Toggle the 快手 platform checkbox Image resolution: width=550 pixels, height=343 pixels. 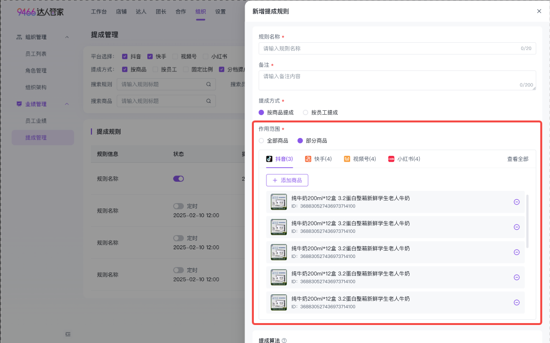pyautogui.click(x=150, y=56)
